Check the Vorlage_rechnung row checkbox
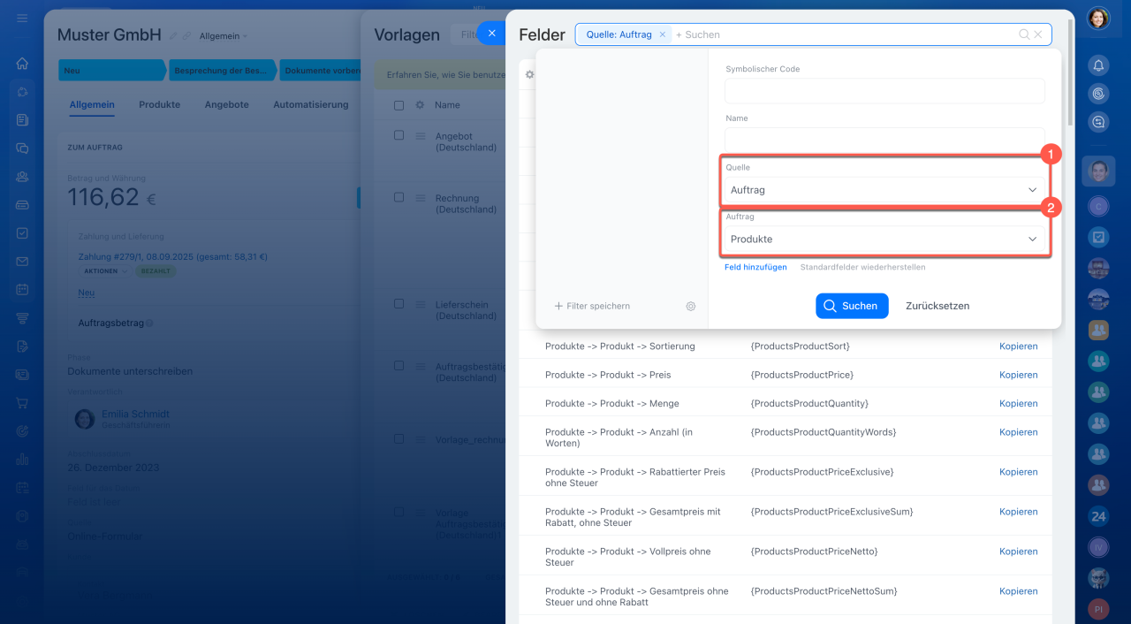The width and height of the screenshot is (1131, 624). point(399,438)
